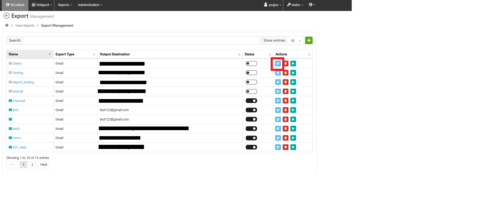The height and width of the screenshot is (224, 502).
Task: Enable the Demo export status toggle
Action: tap(251, 64)
